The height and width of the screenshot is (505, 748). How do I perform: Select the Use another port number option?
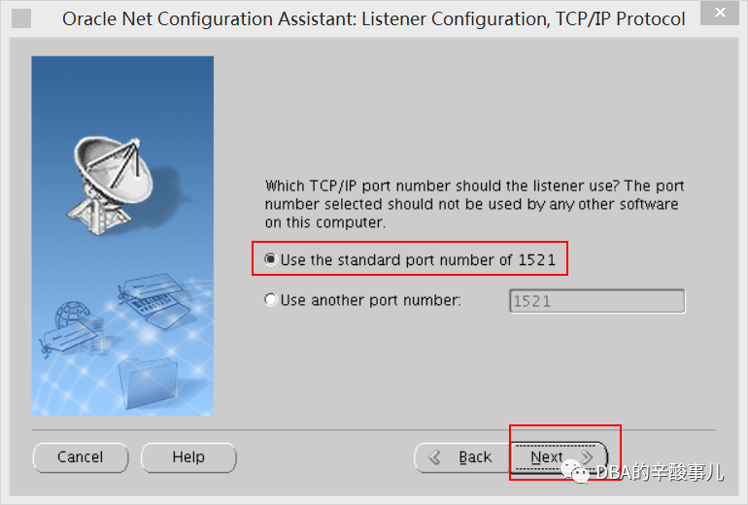click(x=363, y=300)
